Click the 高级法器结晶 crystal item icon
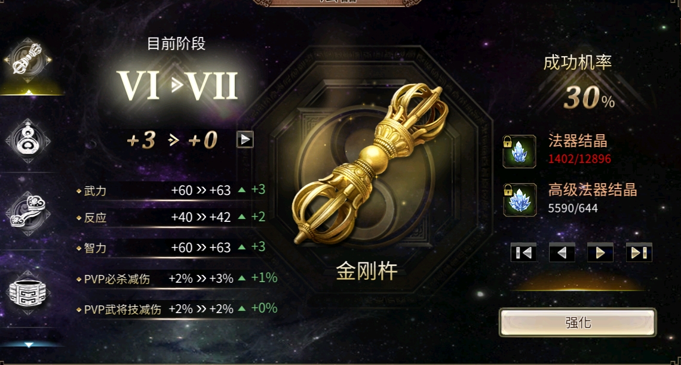This screenshot has height=365, width=681. tap(519, 200)
